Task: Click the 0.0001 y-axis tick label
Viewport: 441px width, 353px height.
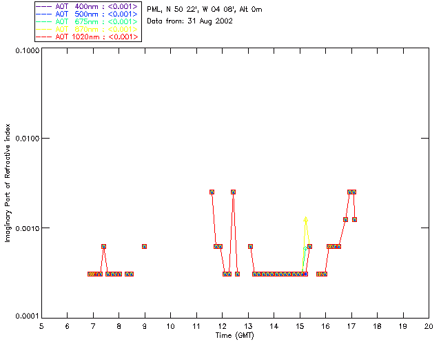Action: [x=28, y=316]
